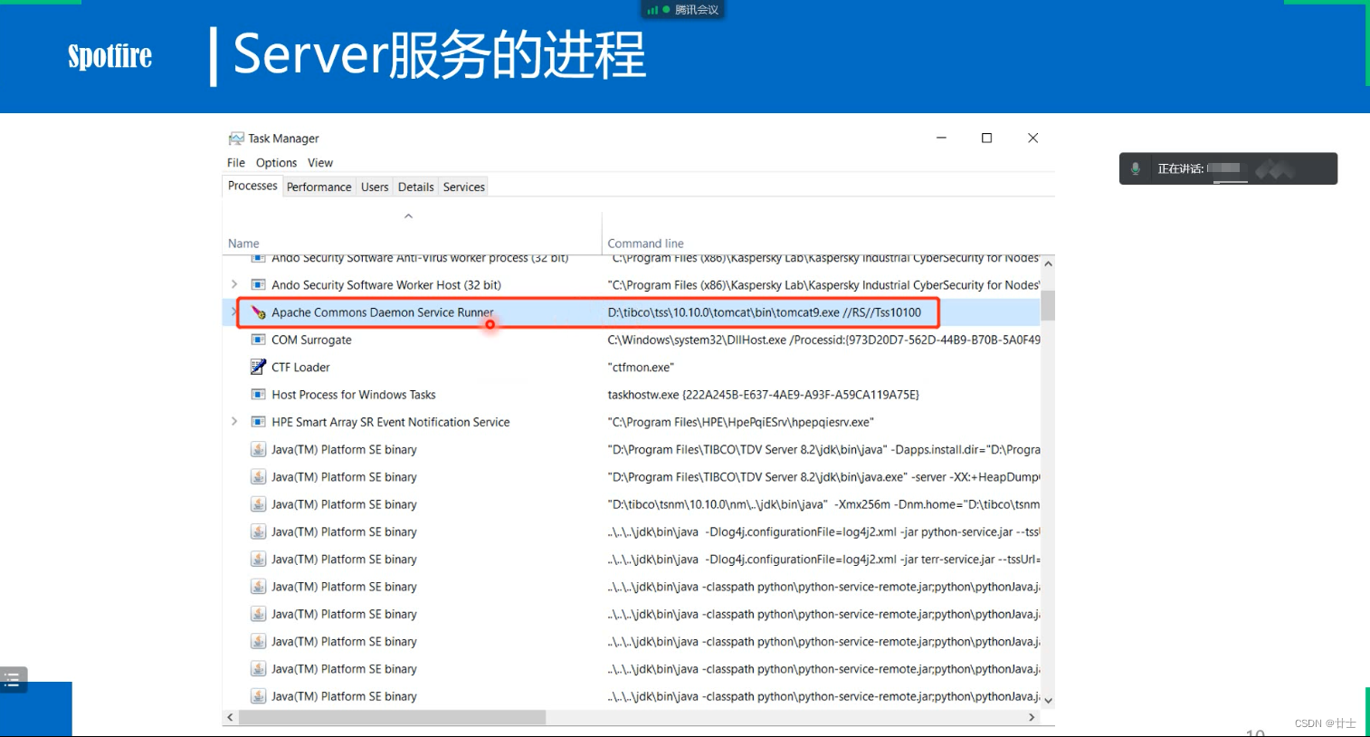Viewport: 1370px width, 737px height.
Task: Click the vertical scrollbar up arrow
Action: (x=1048, y=263)
